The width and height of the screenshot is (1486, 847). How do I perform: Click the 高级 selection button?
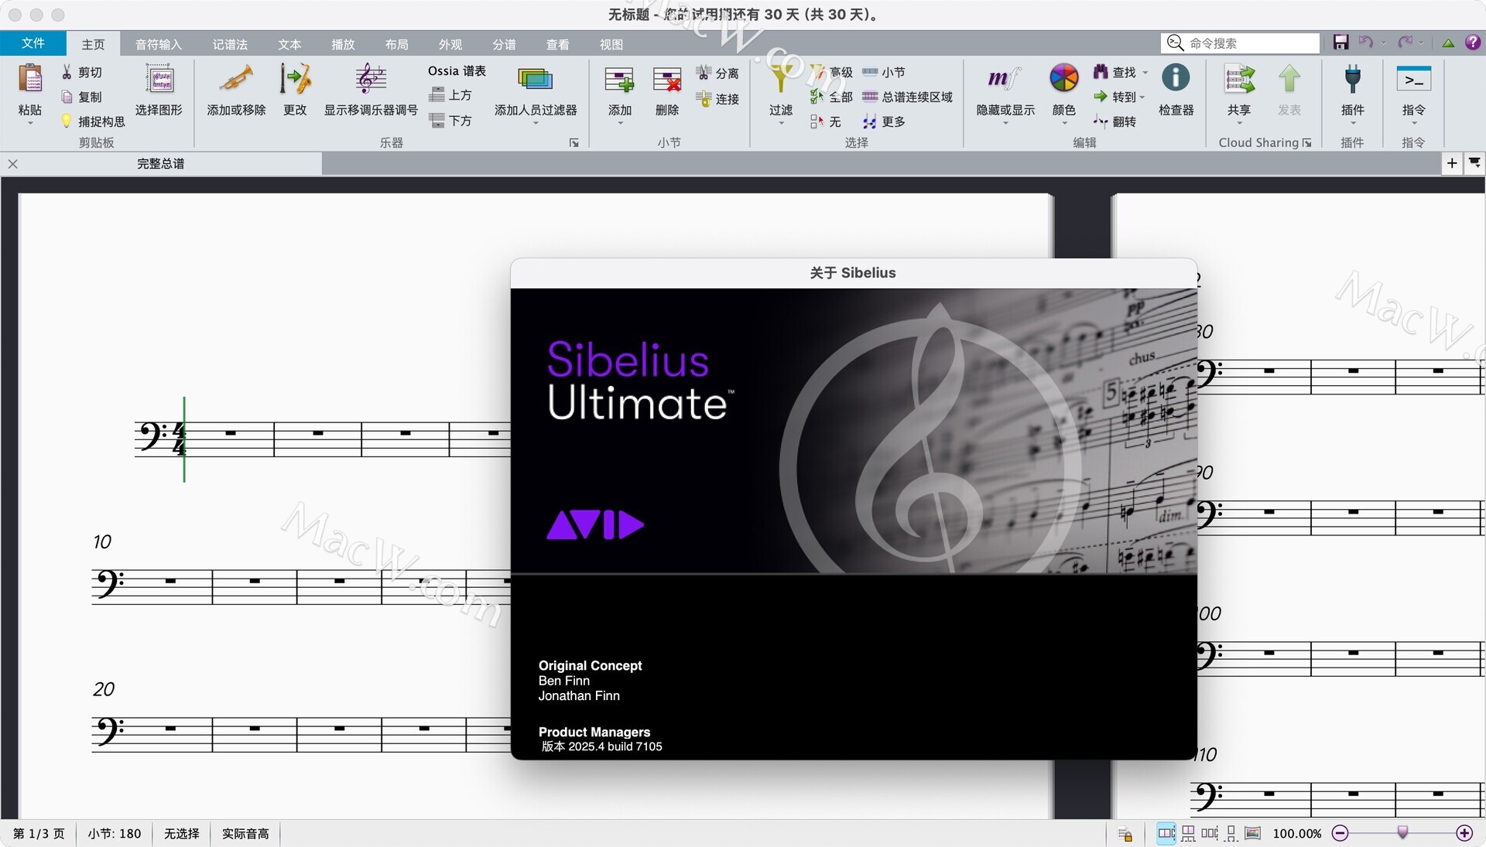point(830,72)
